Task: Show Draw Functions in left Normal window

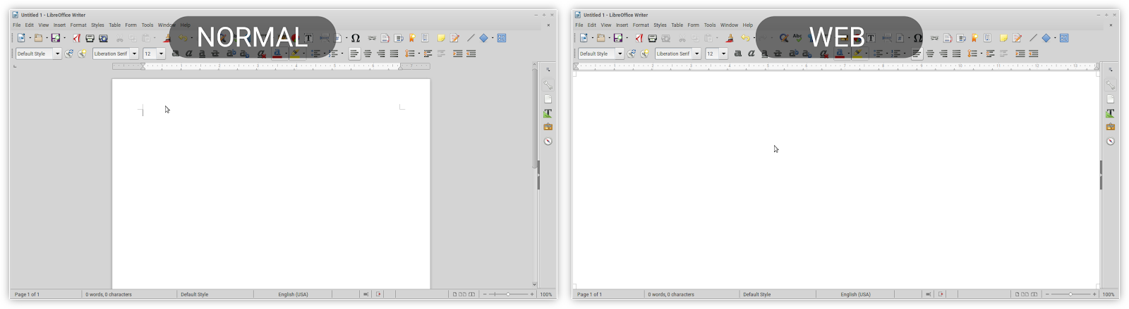Action: (x=502, y=38)
